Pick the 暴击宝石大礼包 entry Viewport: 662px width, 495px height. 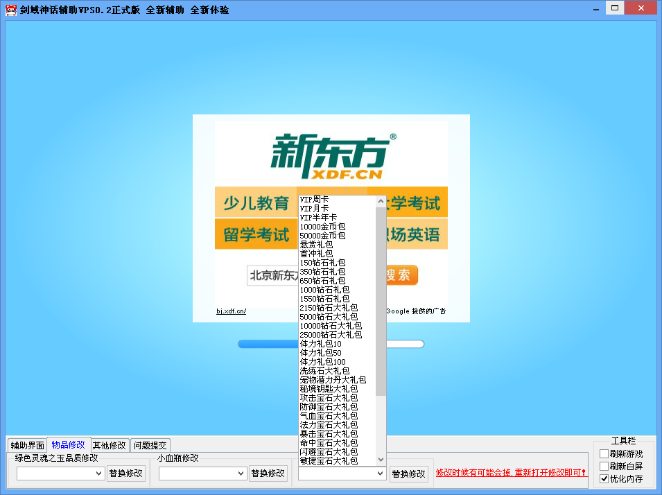[337, 434]
